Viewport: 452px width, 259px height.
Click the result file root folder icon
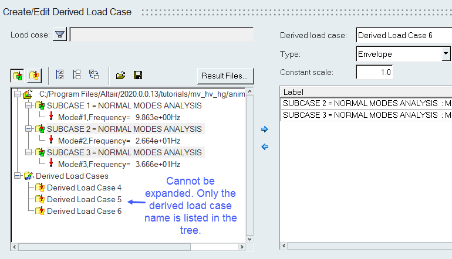[x=28, y=94]
